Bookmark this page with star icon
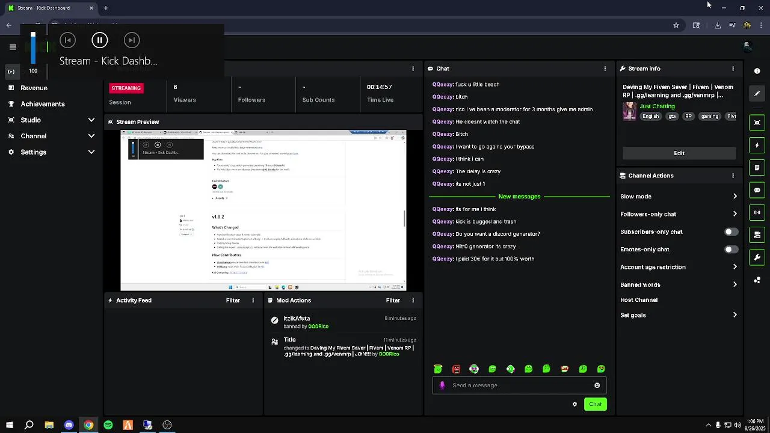The width and height of the screenshot is (770, 433). click(676, 25)
